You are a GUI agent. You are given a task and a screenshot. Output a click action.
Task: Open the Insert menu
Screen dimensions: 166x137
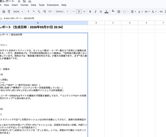click(15, 5)
